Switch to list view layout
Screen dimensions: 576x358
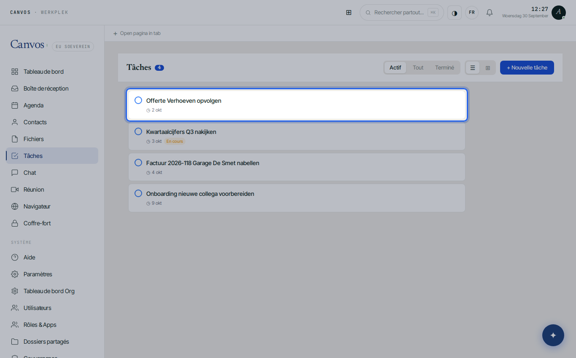[x=473, y=68]
